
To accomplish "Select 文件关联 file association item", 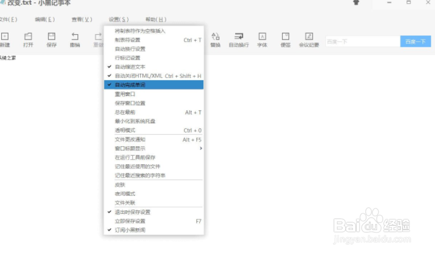I will [154, 202].
